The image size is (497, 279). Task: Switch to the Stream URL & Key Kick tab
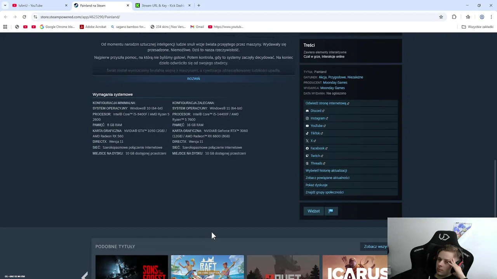coord(163,5)
